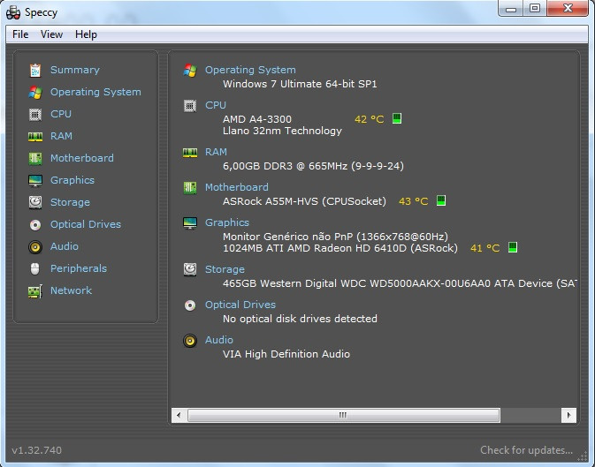Click the Motherboard icon in sidebar
Image resolution: width=595 pixels, height=467 pixels.
[35, 158]
